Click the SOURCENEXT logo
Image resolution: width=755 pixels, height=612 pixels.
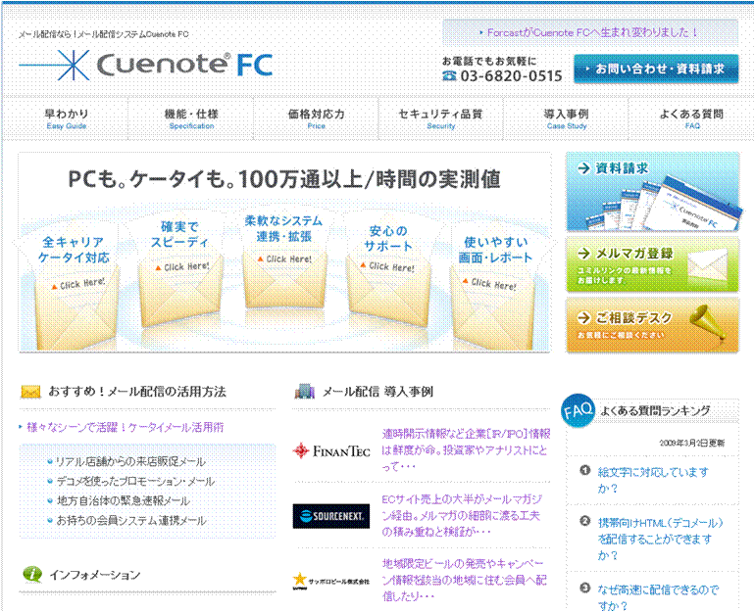point(331,516)
